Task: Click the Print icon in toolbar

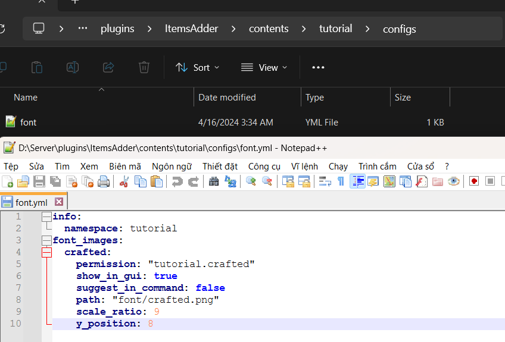Action: click(x=103, y=181)
